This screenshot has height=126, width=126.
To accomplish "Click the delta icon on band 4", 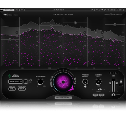I will [x=85, y=41].
